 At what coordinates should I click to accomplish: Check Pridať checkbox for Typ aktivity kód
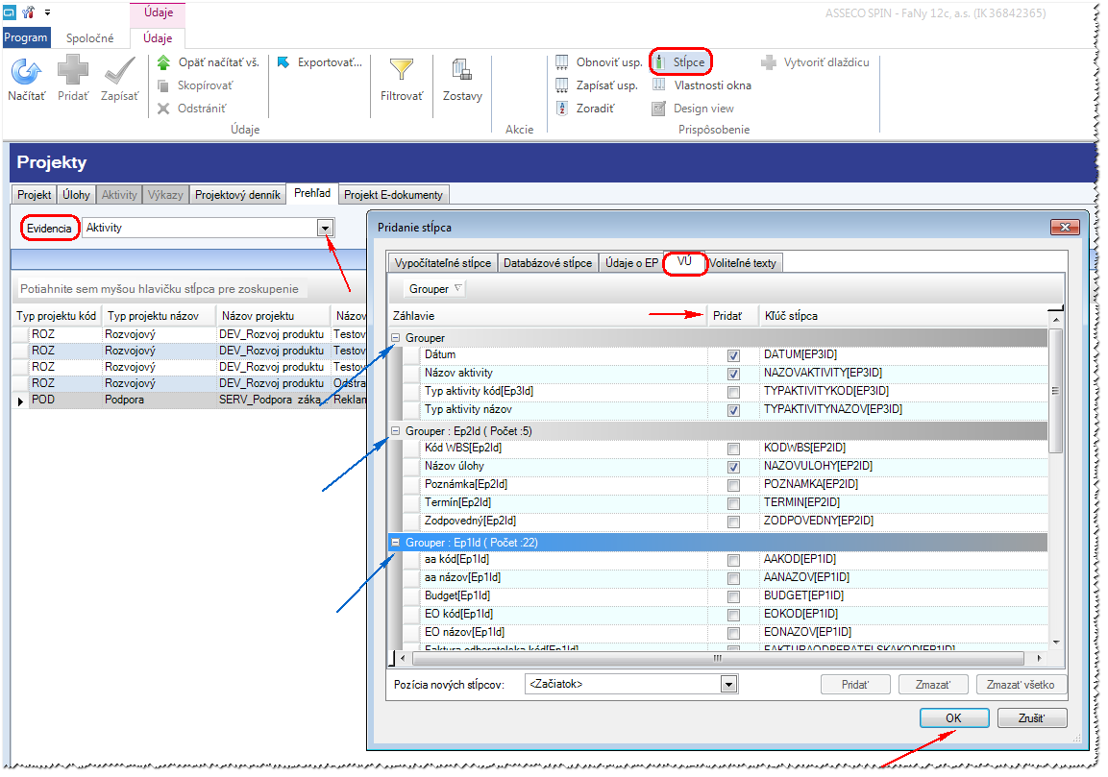[x=733, y=392]
